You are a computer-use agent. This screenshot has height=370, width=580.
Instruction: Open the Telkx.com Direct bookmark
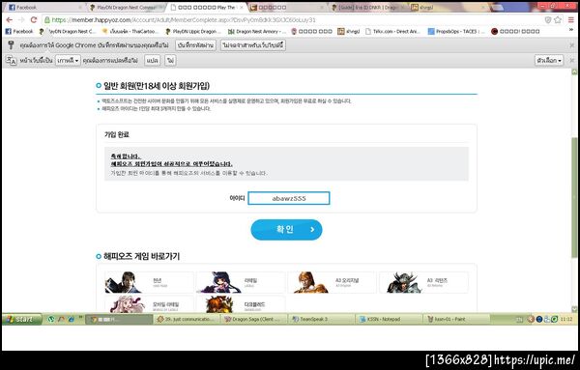pos(392,32)
